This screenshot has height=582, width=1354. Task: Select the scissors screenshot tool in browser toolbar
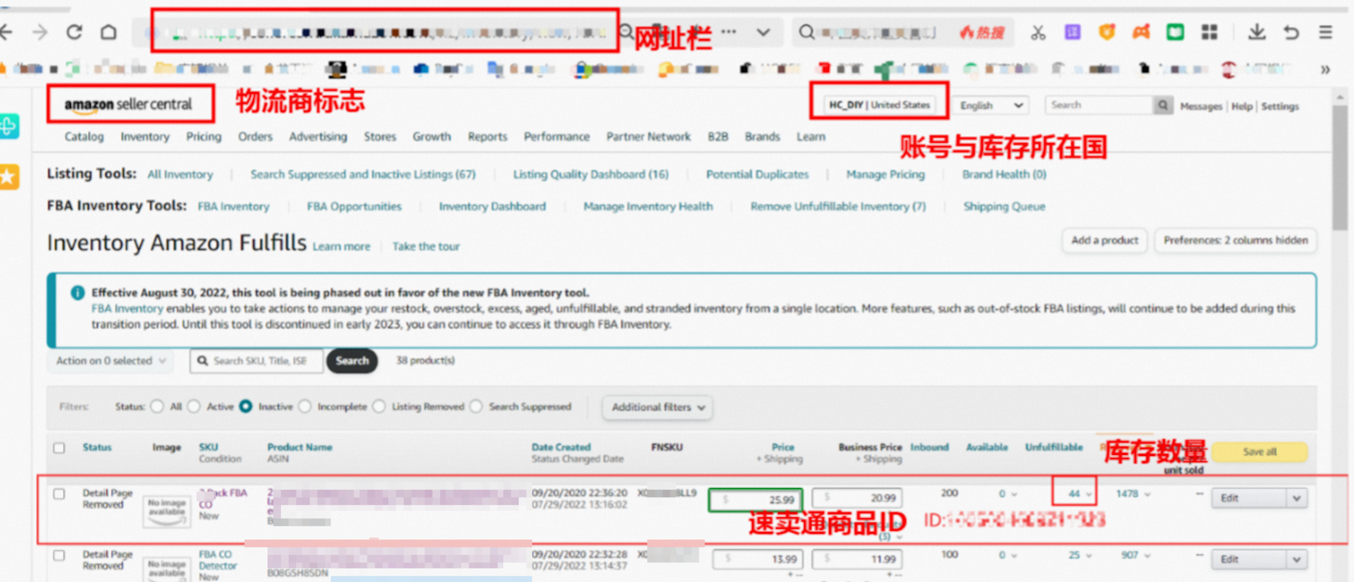pyautogui.click(x=1038, y=32)
